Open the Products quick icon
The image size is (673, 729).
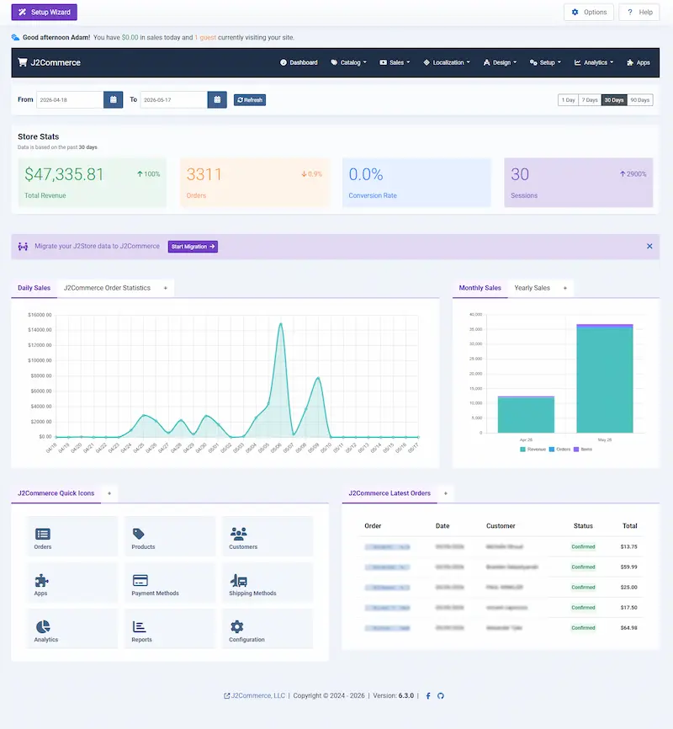tap(170, 535)
